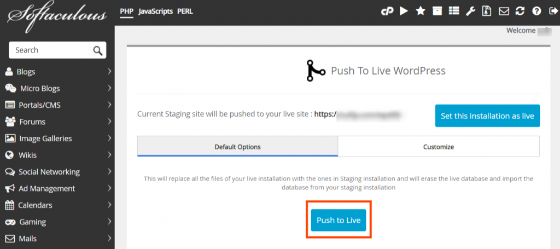Expand the Social Networking chevron
The height and width of the screenshot is (249, 560).
click(x=109, y=171)
